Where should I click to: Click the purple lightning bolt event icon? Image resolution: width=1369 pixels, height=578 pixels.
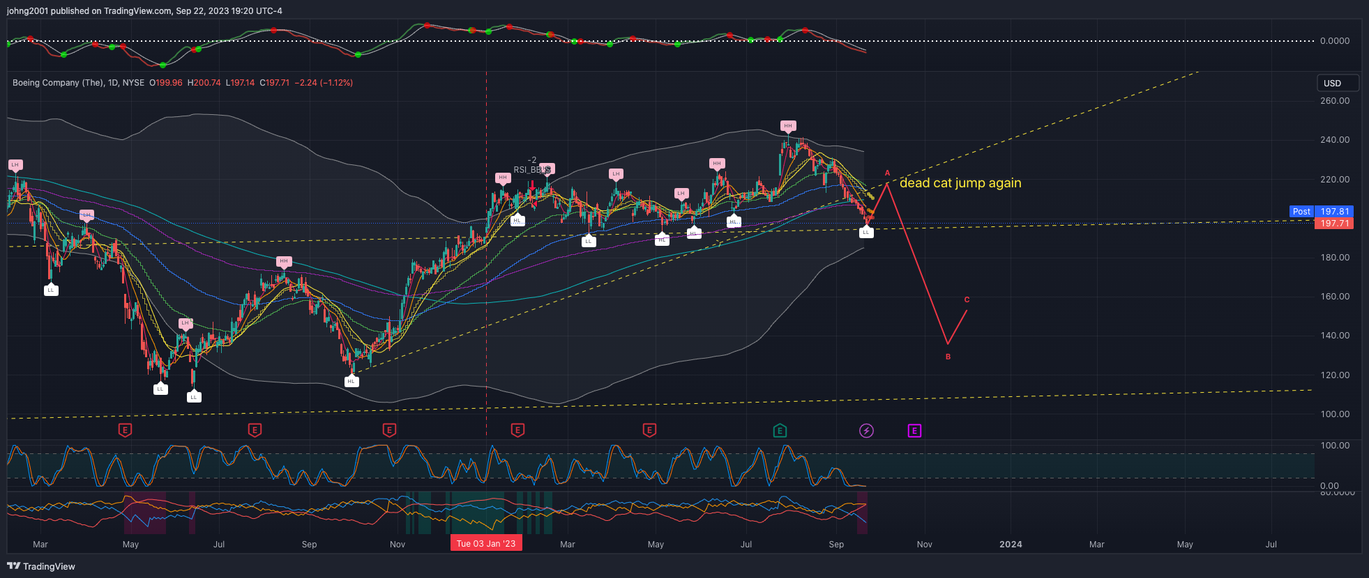866,430
